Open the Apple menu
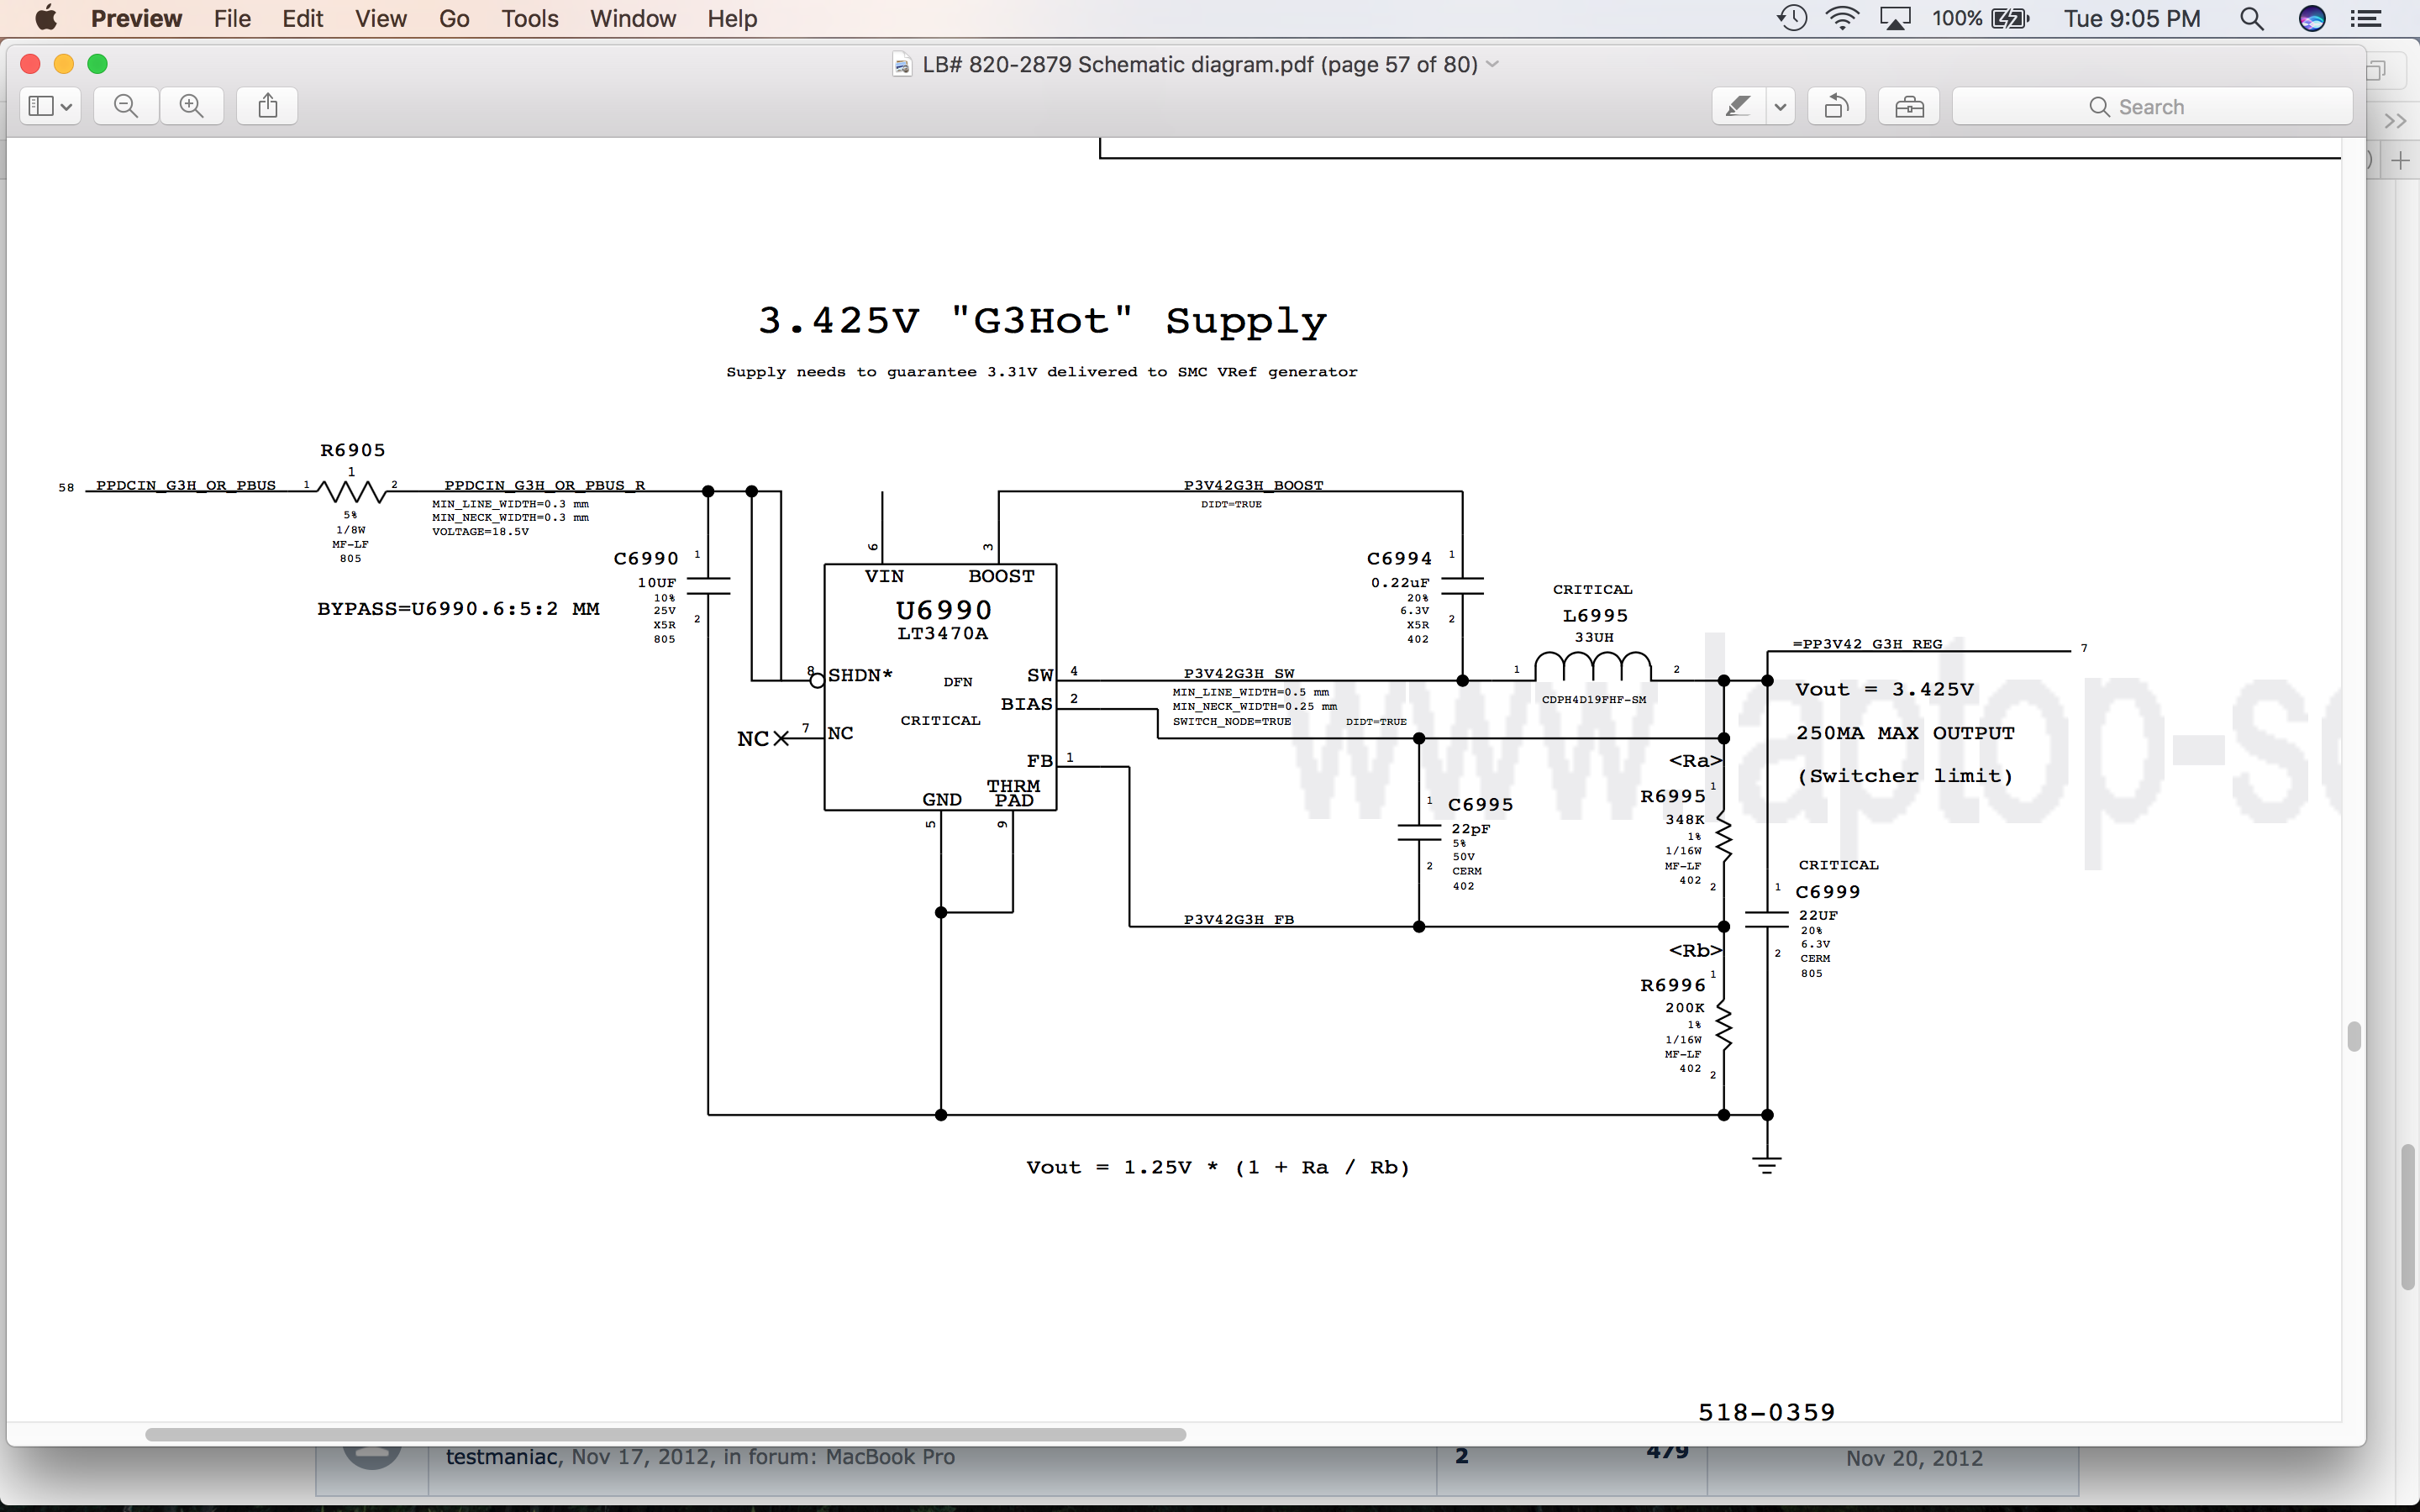The height and width of the screenshot is (1512, 2420). point(46,18)
